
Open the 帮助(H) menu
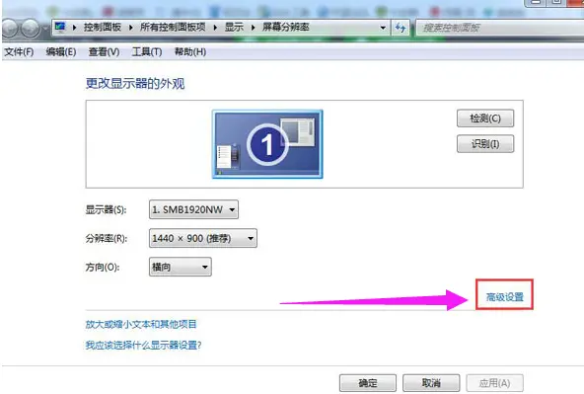pyautogui.click(x=190, y=51)
